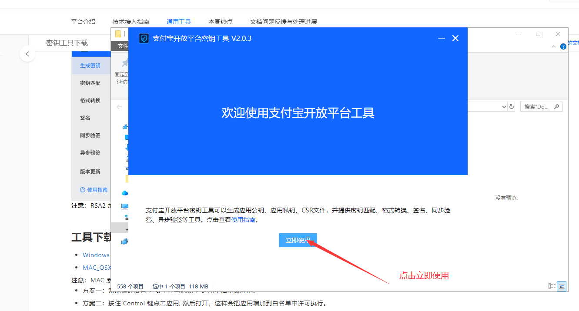The width and height of the screenshot is (579, 311).
Task: Click the Explorer search box
Action: tap(542, 106)
